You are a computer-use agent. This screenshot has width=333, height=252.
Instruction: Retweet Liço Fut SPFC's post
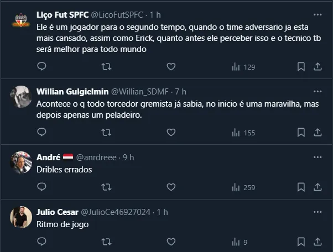(106, 67)
